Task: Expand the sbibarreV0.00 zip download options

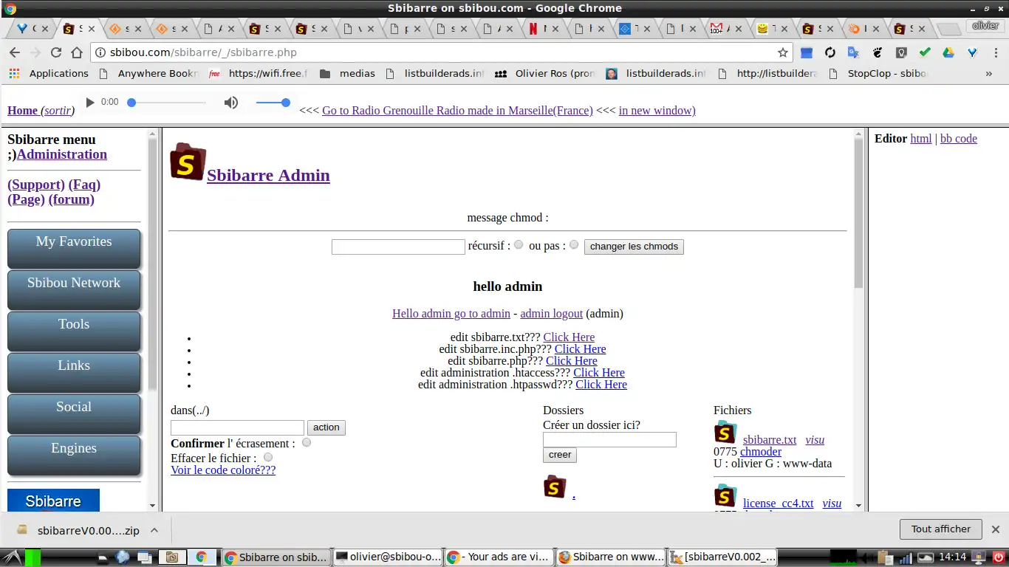Action: [154, 530]
